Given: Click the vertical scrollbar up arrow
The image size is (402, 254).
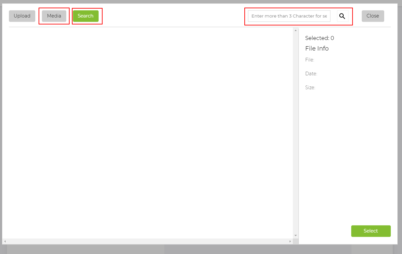Looking at the screenshot, I should 296,30.
